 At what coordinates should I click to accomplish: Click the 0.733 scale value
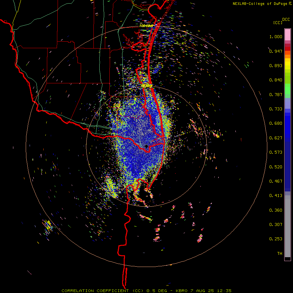point(276,109)
